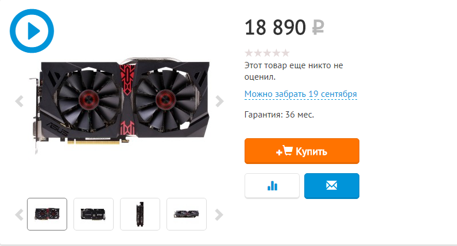Click the orange Купить button
This screenshot has width=457, height=246.
[x=302, y=151]
